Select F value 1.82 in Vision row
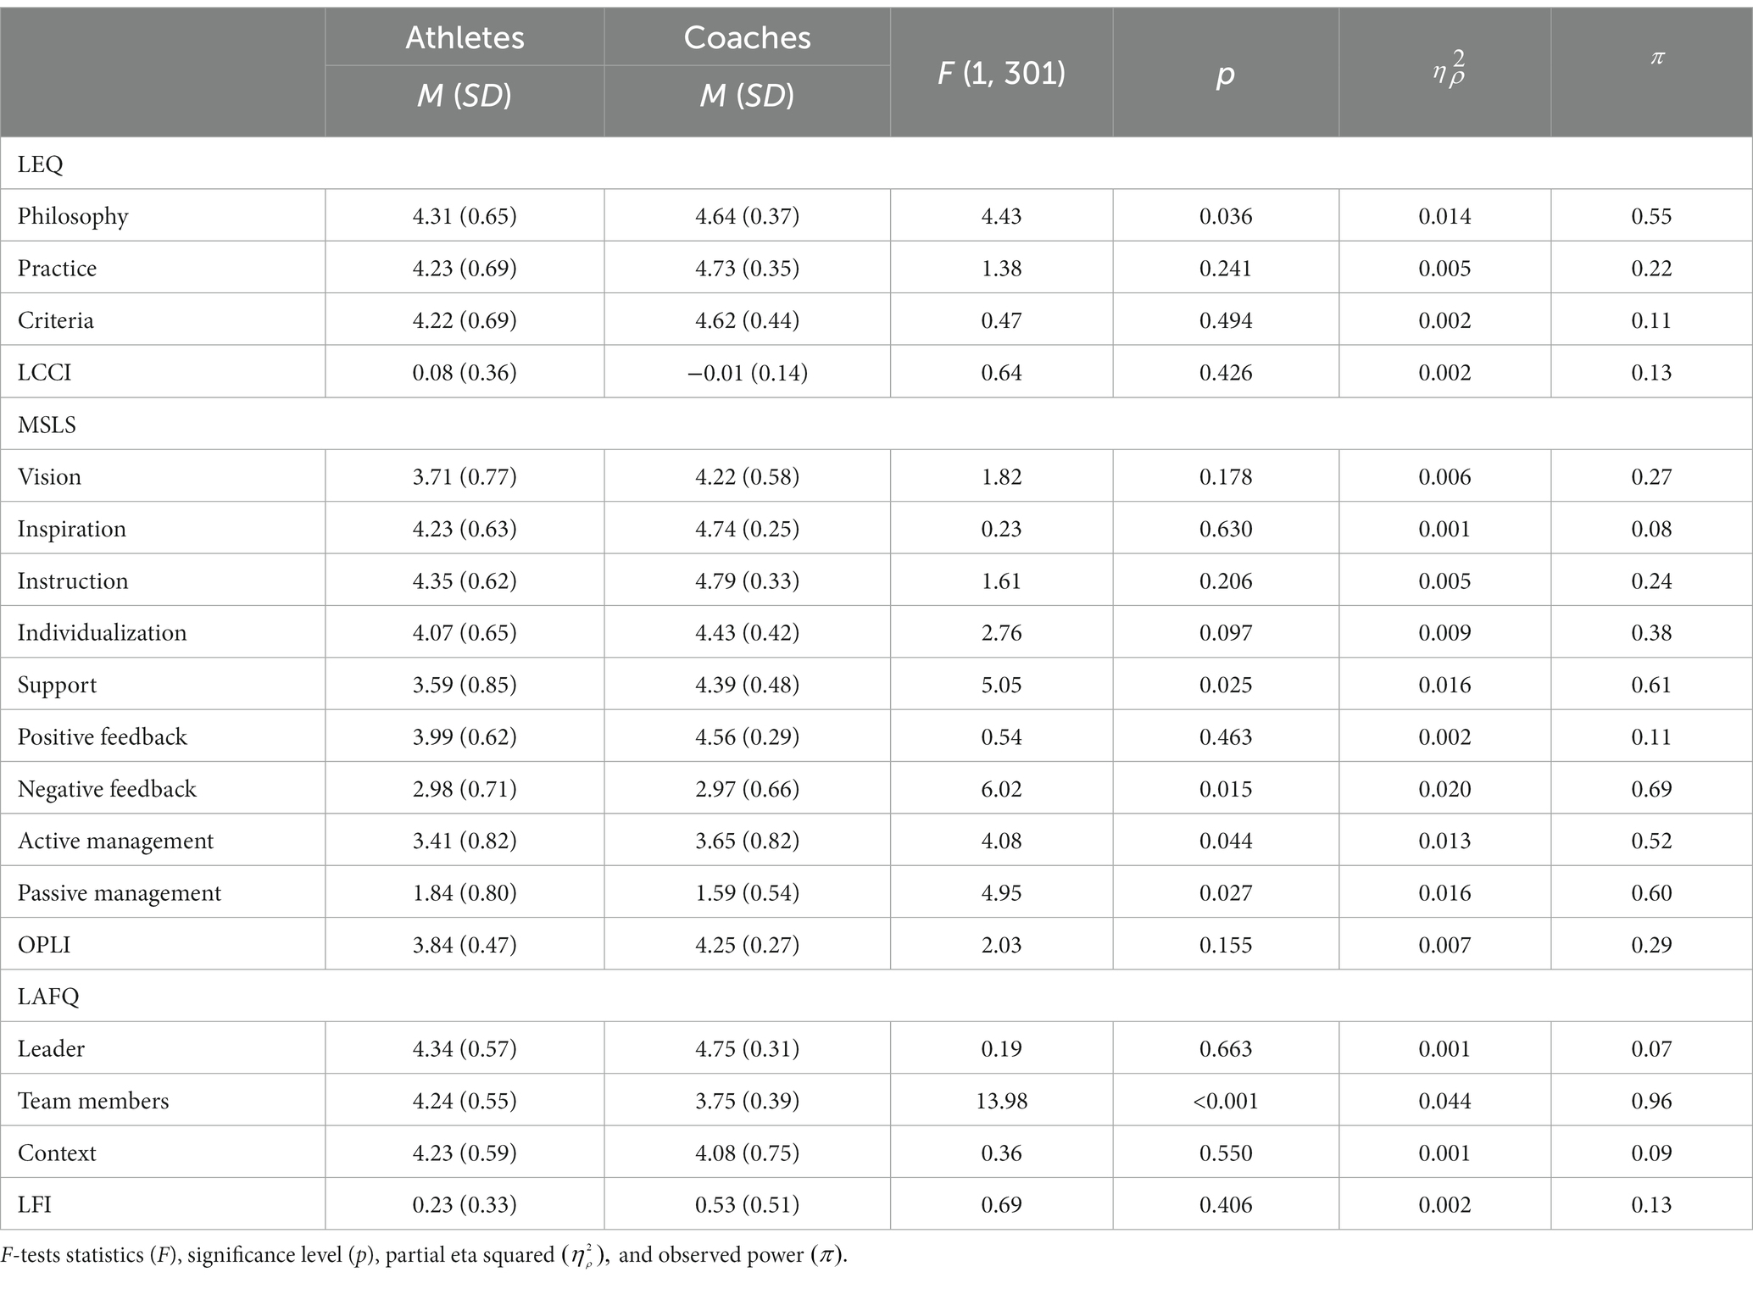1753x1311 pixels. click(1001, 476)
